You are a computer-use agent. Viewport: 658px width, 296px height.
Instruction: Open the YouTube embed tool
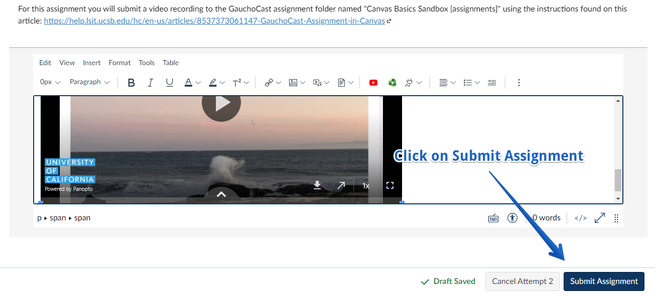coord(373,83)
